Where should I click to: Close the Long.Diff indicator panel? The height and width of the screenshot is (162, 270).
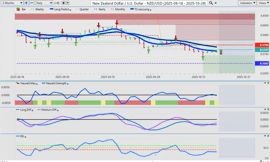[x=268, y=109]
